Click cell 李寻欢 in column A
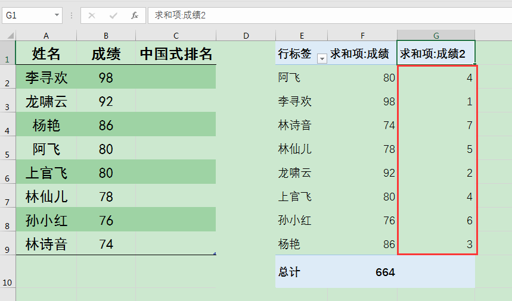The image size is (512, 301). tap(46, 77)
